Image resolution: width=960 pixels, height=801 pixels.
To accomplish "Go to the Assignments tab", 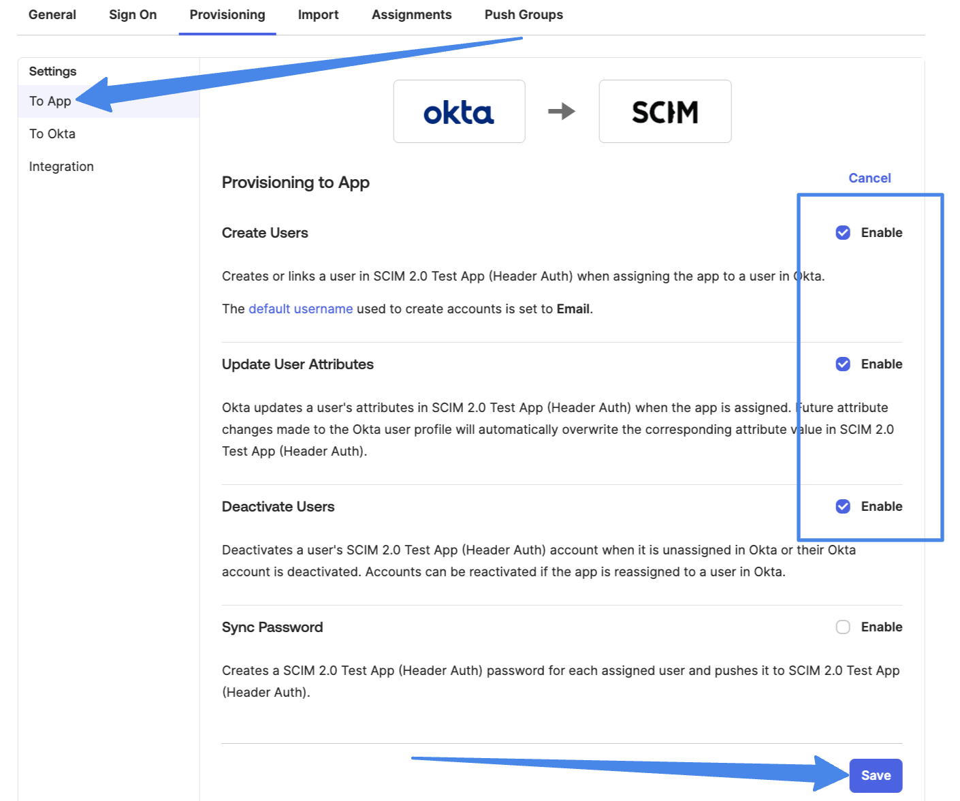I will tap(411, 15).
